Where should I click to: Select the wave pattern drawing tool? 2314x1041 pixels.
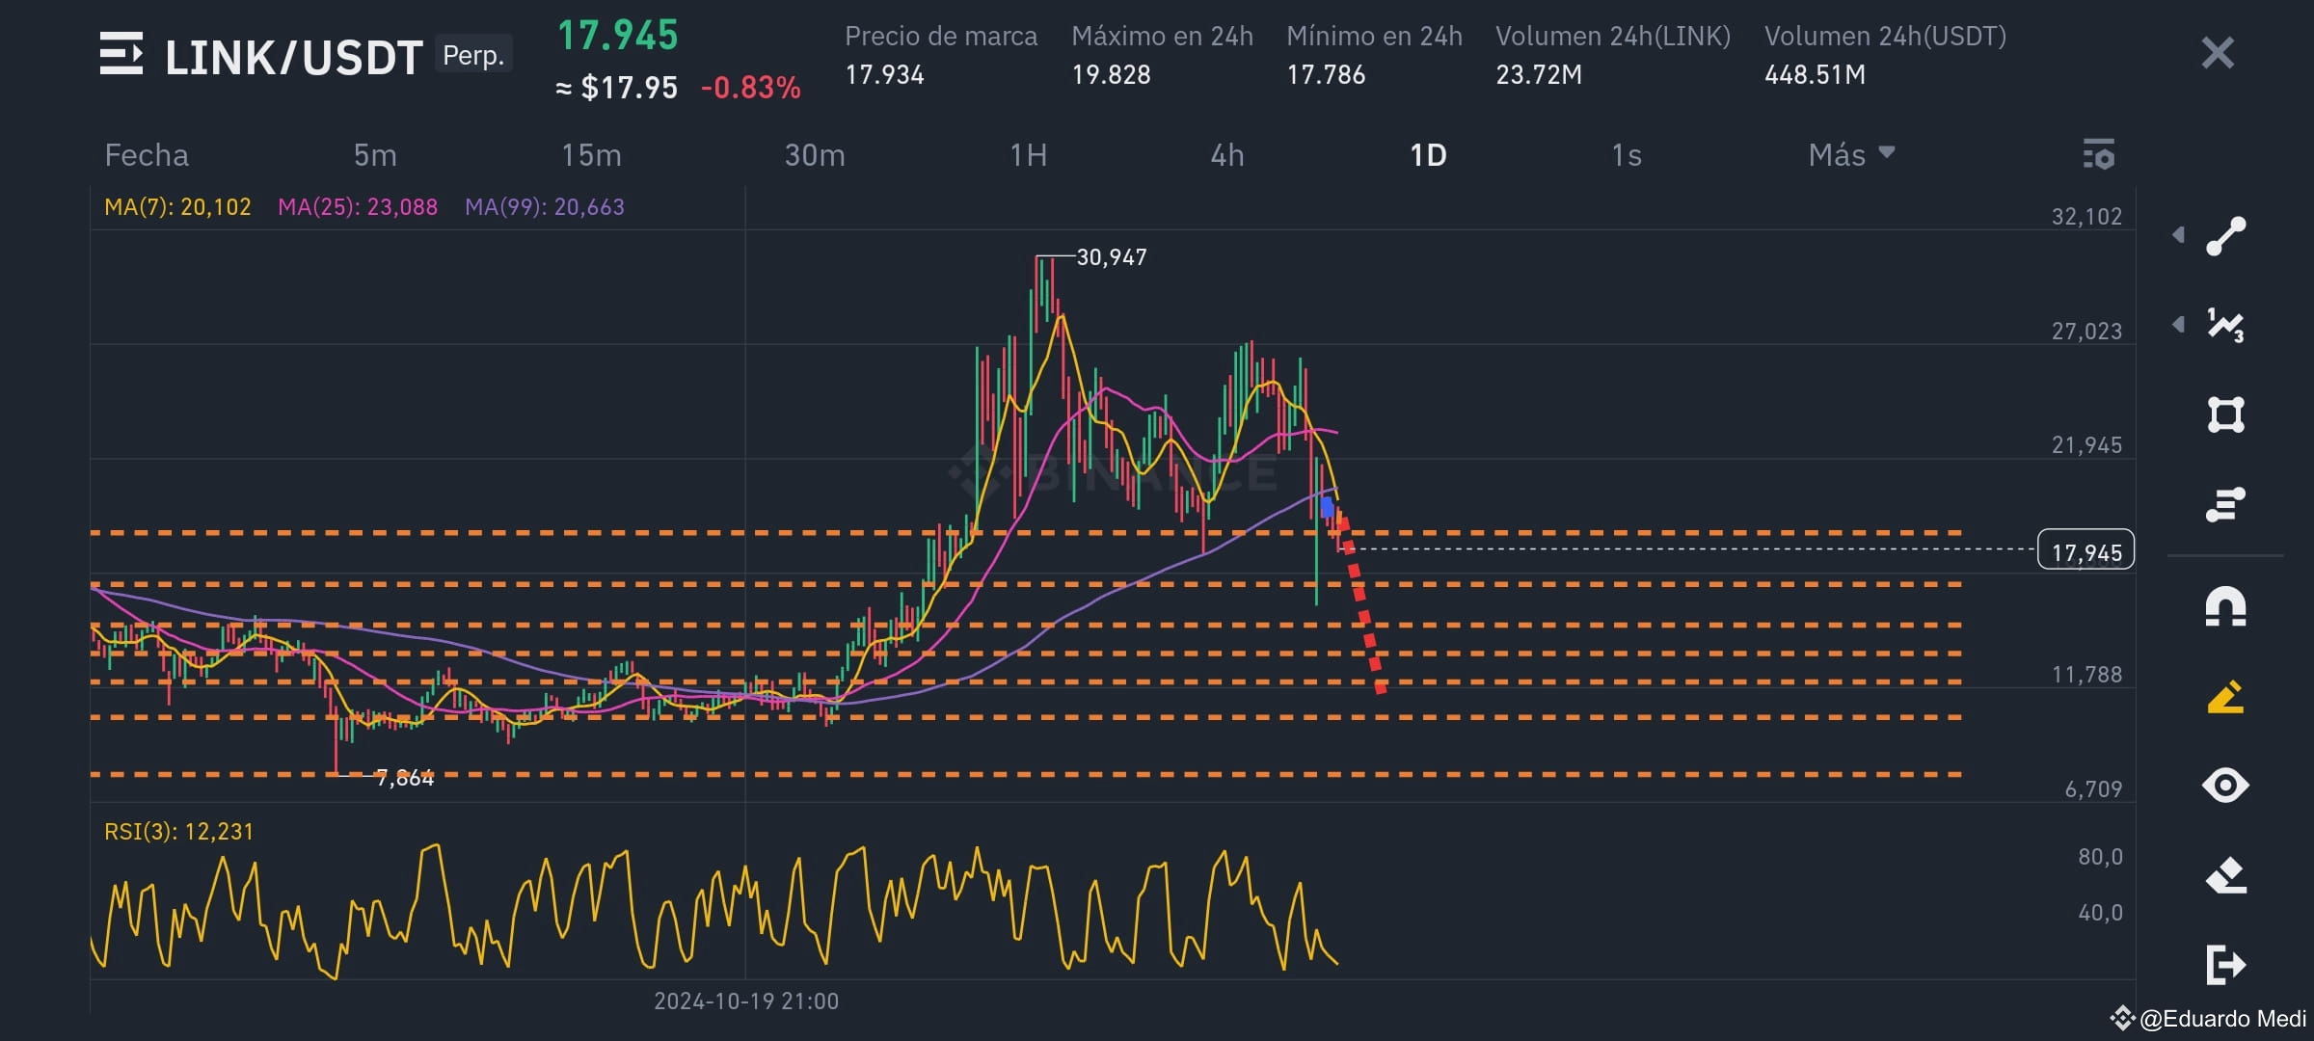coord(2225,325)
